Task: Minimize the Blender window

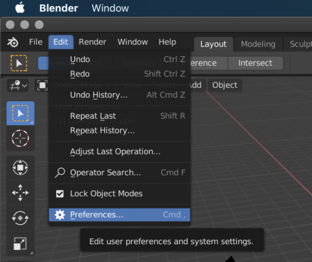Action: pos(24,24)
